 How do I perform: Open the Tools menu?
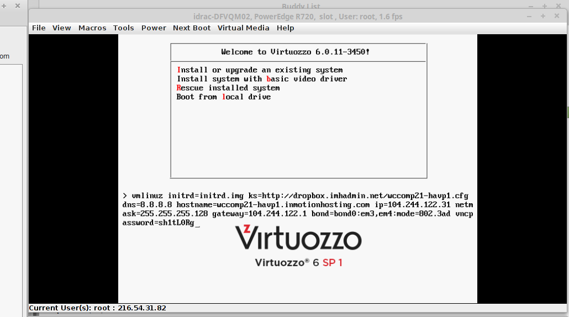point(124,28)
